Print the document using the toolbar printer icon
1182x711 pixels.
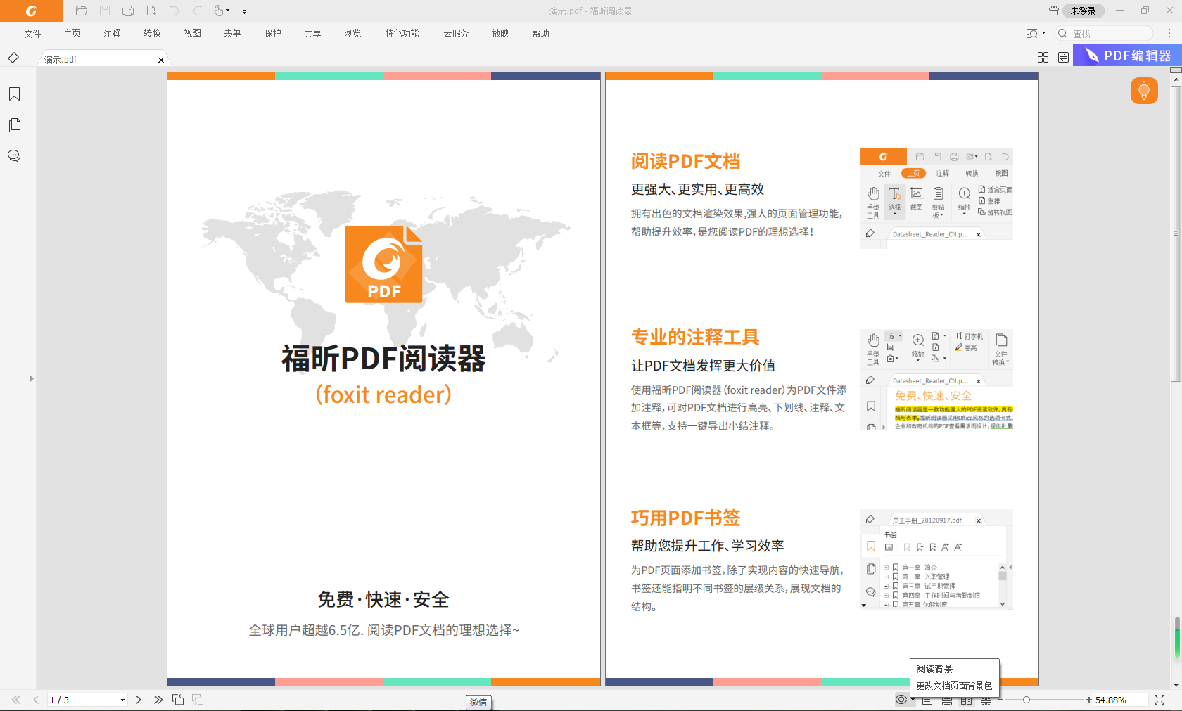[x=127, y=11]
